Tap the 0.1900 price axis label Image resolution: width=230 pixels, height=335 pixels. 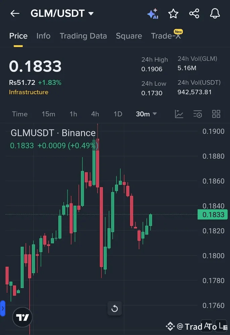coord(213,131)
